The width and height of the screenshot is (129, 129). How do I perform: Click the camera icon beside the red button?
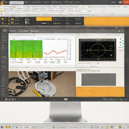coord(120,2)
